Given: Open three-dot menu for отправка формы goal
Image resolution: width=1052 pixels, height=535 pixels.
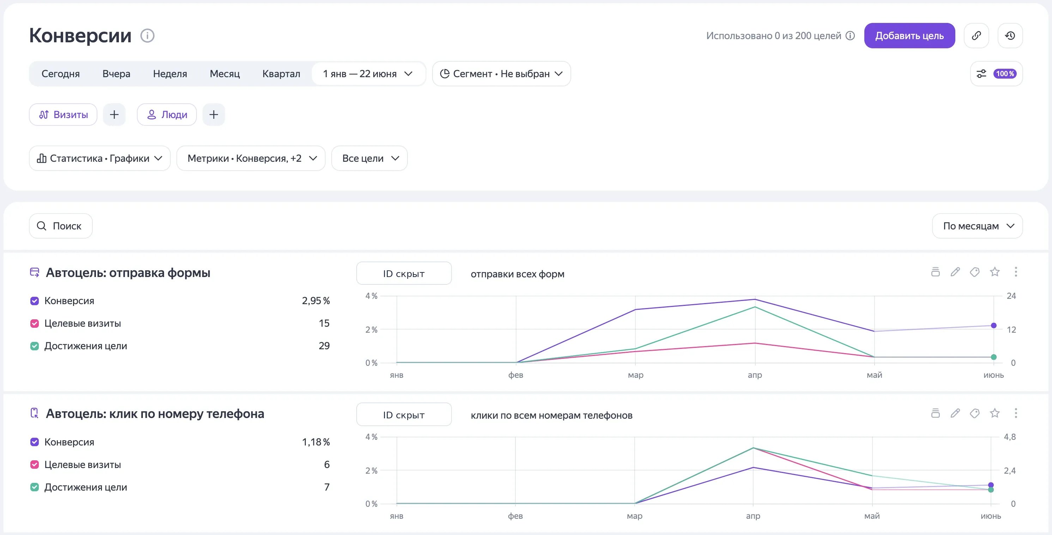Looking at the screenshot, I should click(x=1016, y=272).
